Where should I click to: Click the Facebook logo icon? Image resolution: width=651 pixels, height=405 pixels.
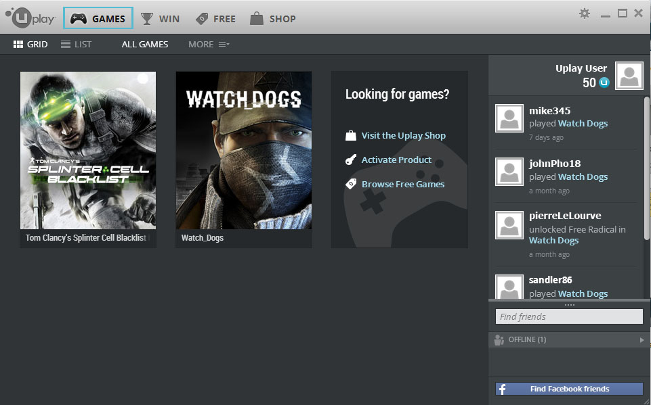pos(503,389)
